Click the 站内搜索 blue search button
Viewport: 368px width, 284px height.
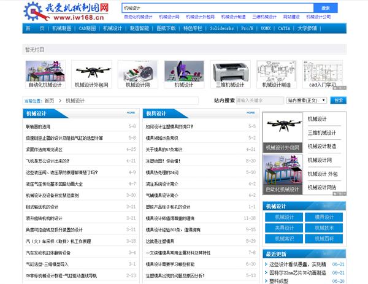point(338,101)
